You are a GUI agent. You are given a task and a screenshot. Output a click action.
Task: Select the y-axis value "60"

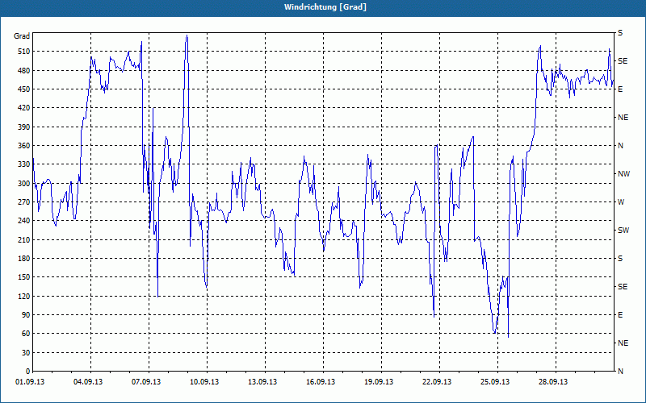(x=26, y=333)
